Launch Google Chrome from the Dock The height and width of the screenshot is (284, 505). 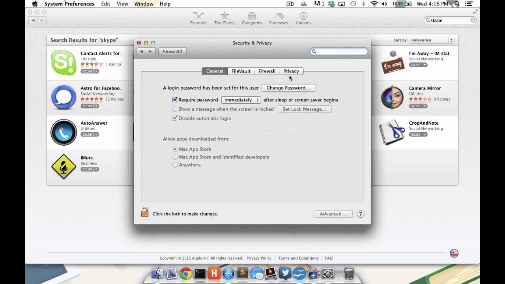pyautogui.click(x=185, y=273)
